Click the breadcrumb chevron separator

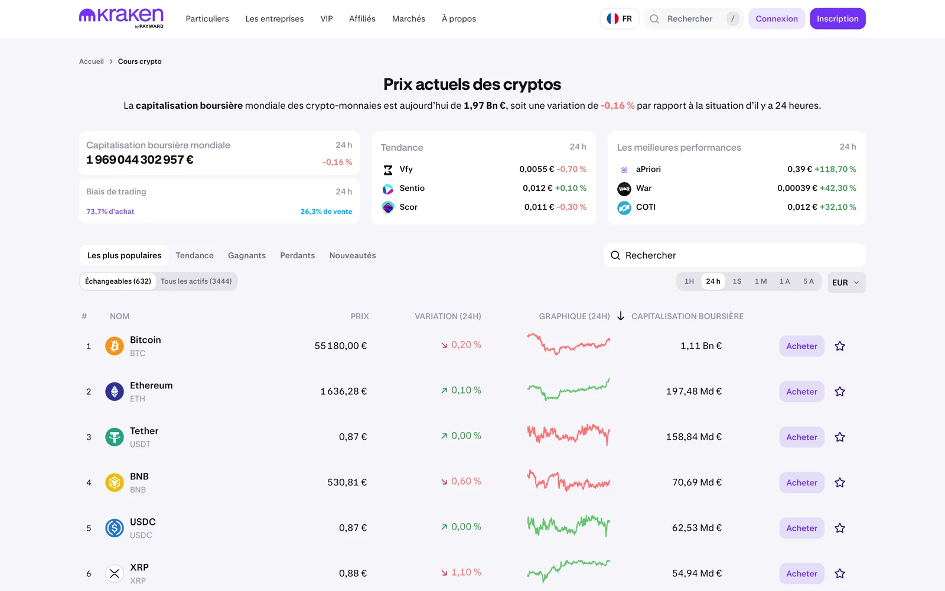click(110, 61)
